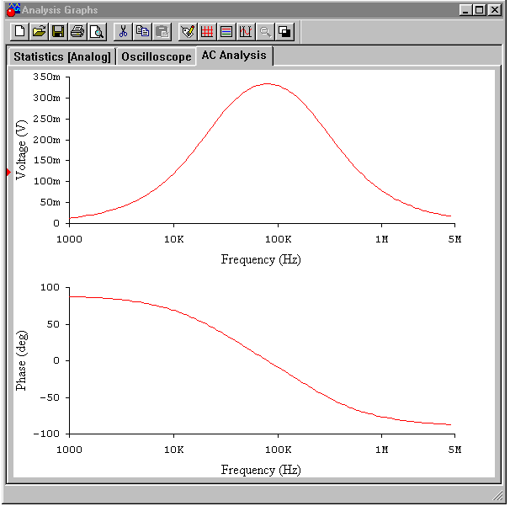Click the peak of the voltage curve
Viewport: 510px width, 506px height.
(x=267, y=83)
